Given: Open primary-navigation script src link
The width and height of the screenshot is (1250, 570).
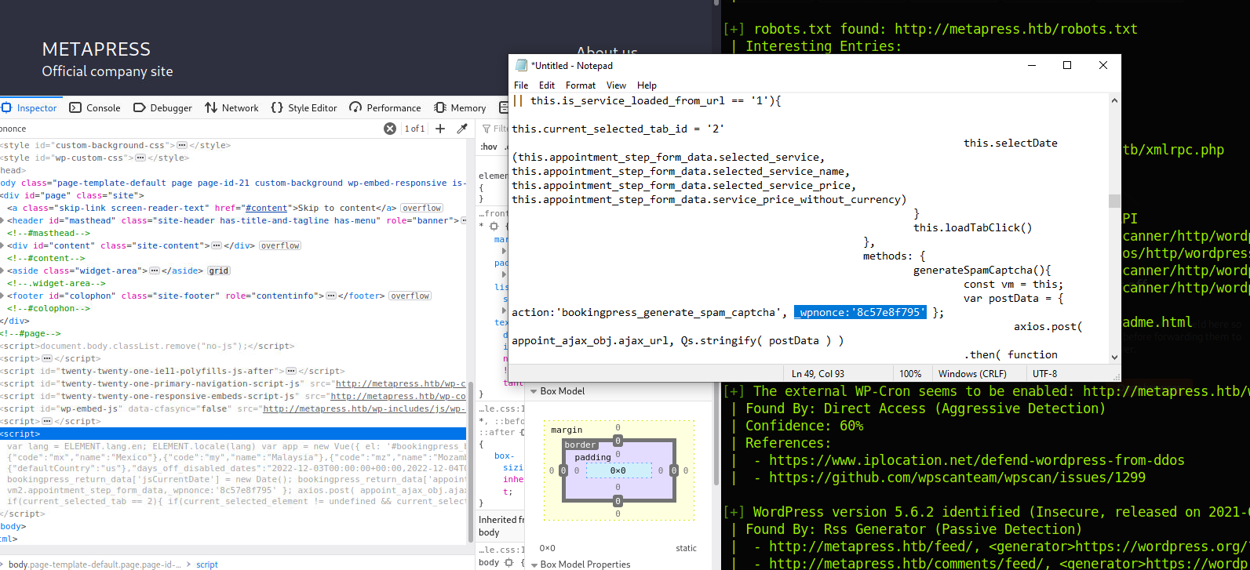Looking at the screenshot, I should (x=401, y=383).
